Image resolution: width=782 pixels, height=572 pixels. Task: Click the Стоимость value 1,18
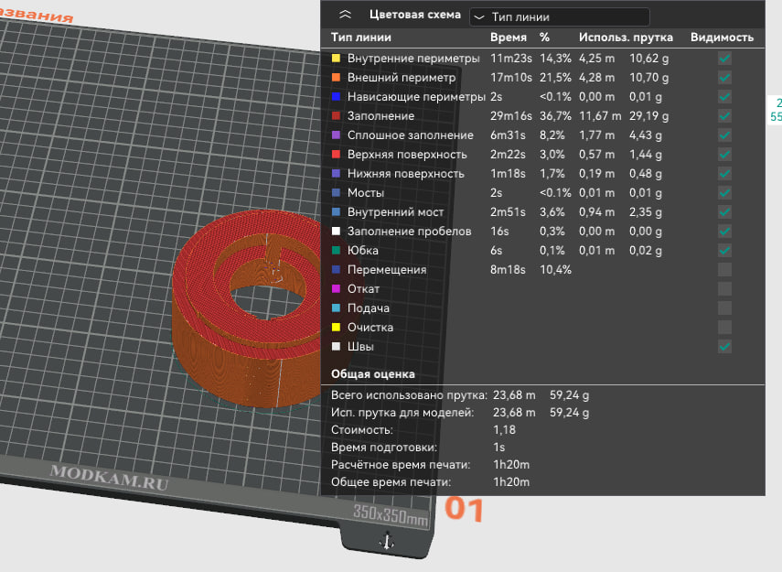tap(504, 430)
